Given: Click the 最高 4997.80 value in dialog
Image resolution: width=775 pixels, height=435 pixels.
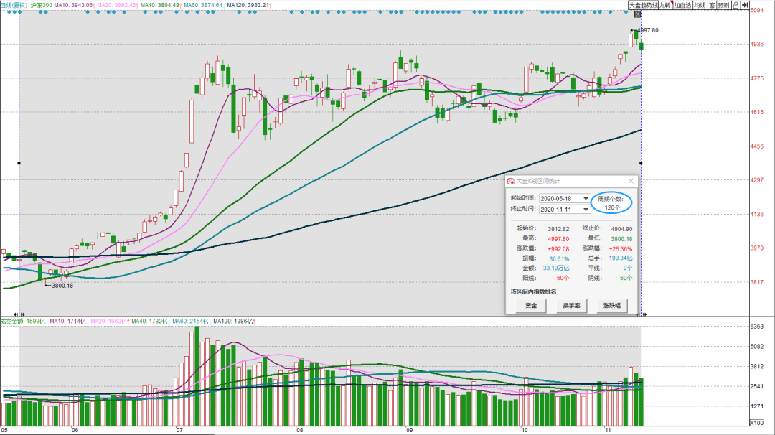Looking at the screenshot, I should (x=558, y=239).
